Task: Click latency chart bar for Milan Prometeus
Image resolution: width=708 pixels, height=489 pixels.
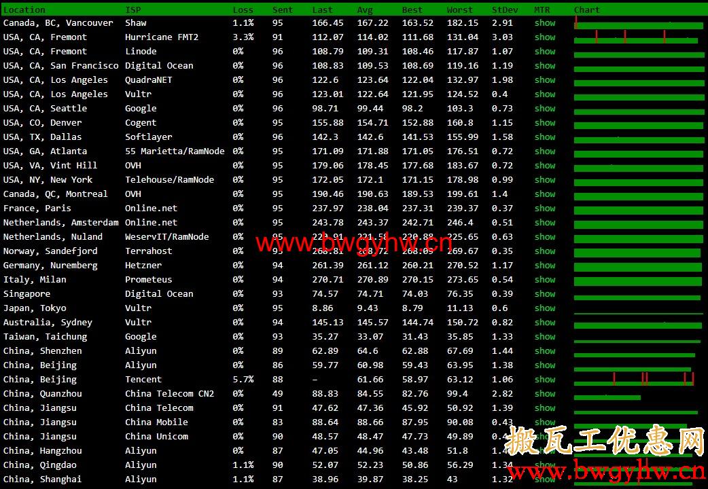Action: 637,282
